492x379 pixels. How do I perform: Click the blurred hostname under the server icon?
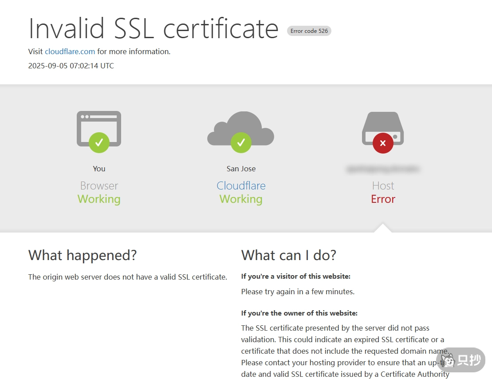(382, 169)
